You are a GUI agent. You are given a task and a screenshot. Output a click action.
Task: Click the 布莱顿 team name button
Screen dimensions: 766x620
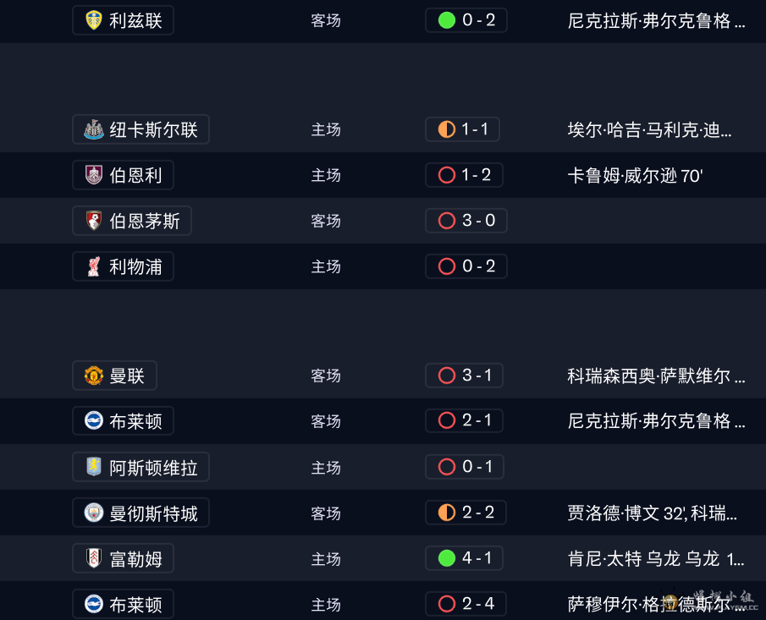point(122,420)
